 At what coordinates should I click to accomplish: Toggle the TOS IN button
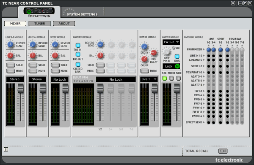(78, 45)
